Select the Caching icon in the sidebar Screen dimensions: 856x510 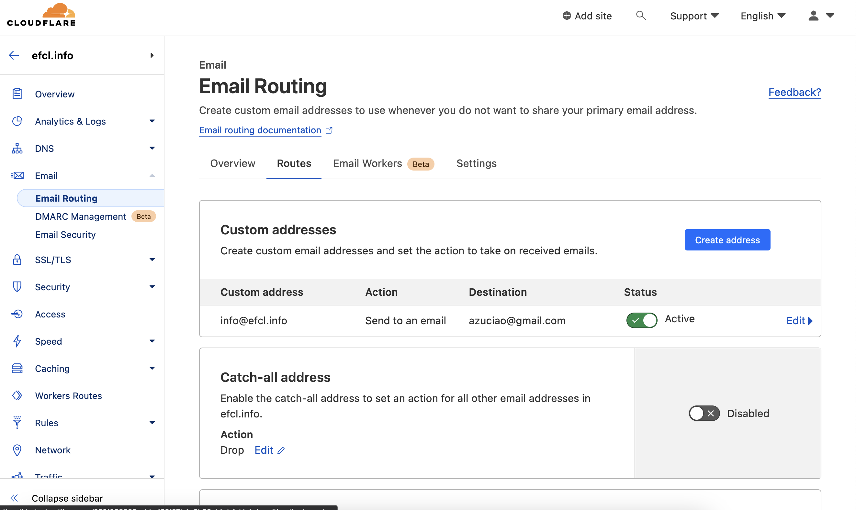point(17,368)
